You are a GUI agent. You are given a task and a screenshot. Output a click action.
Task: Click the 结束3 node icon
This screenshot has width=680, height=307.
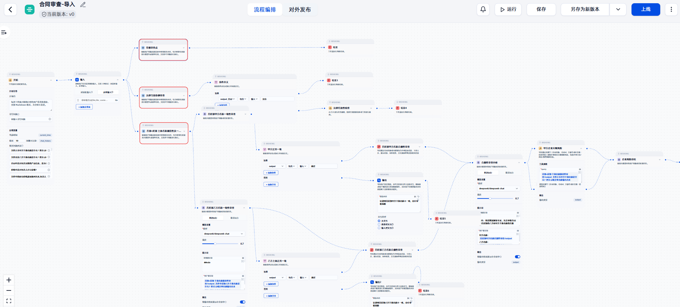coord(329,80)
